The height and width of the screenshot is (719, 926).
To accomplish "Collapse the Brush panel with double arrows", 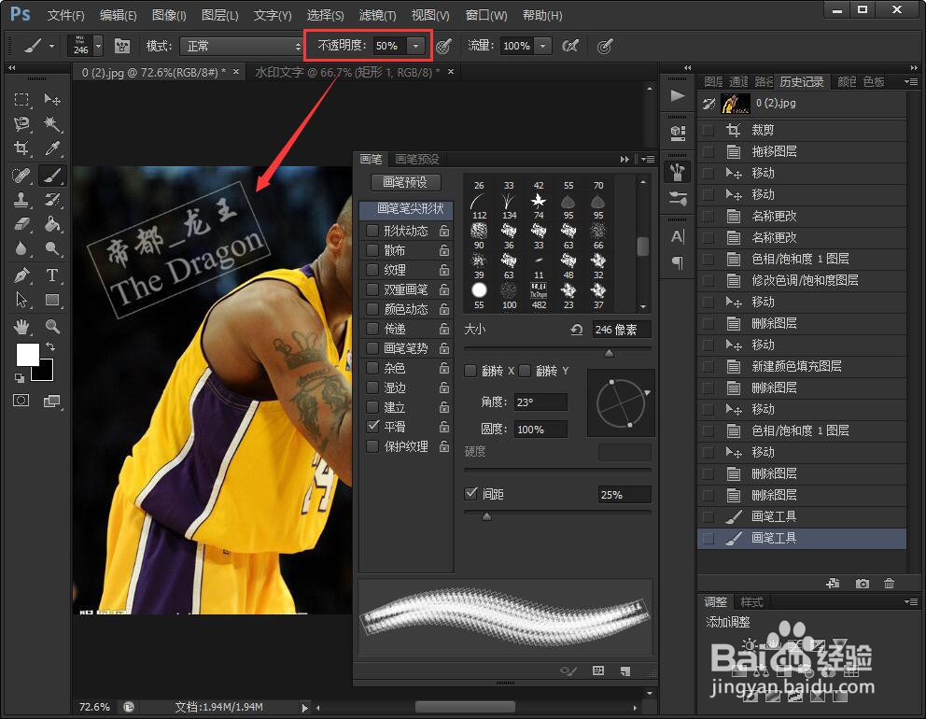I will (x=624, y=159).
